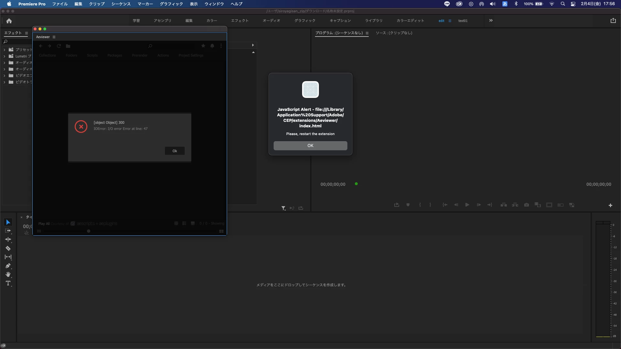The image size is (621, 349).
Task: Open the シーケンス menu
Action: point(121,4)
